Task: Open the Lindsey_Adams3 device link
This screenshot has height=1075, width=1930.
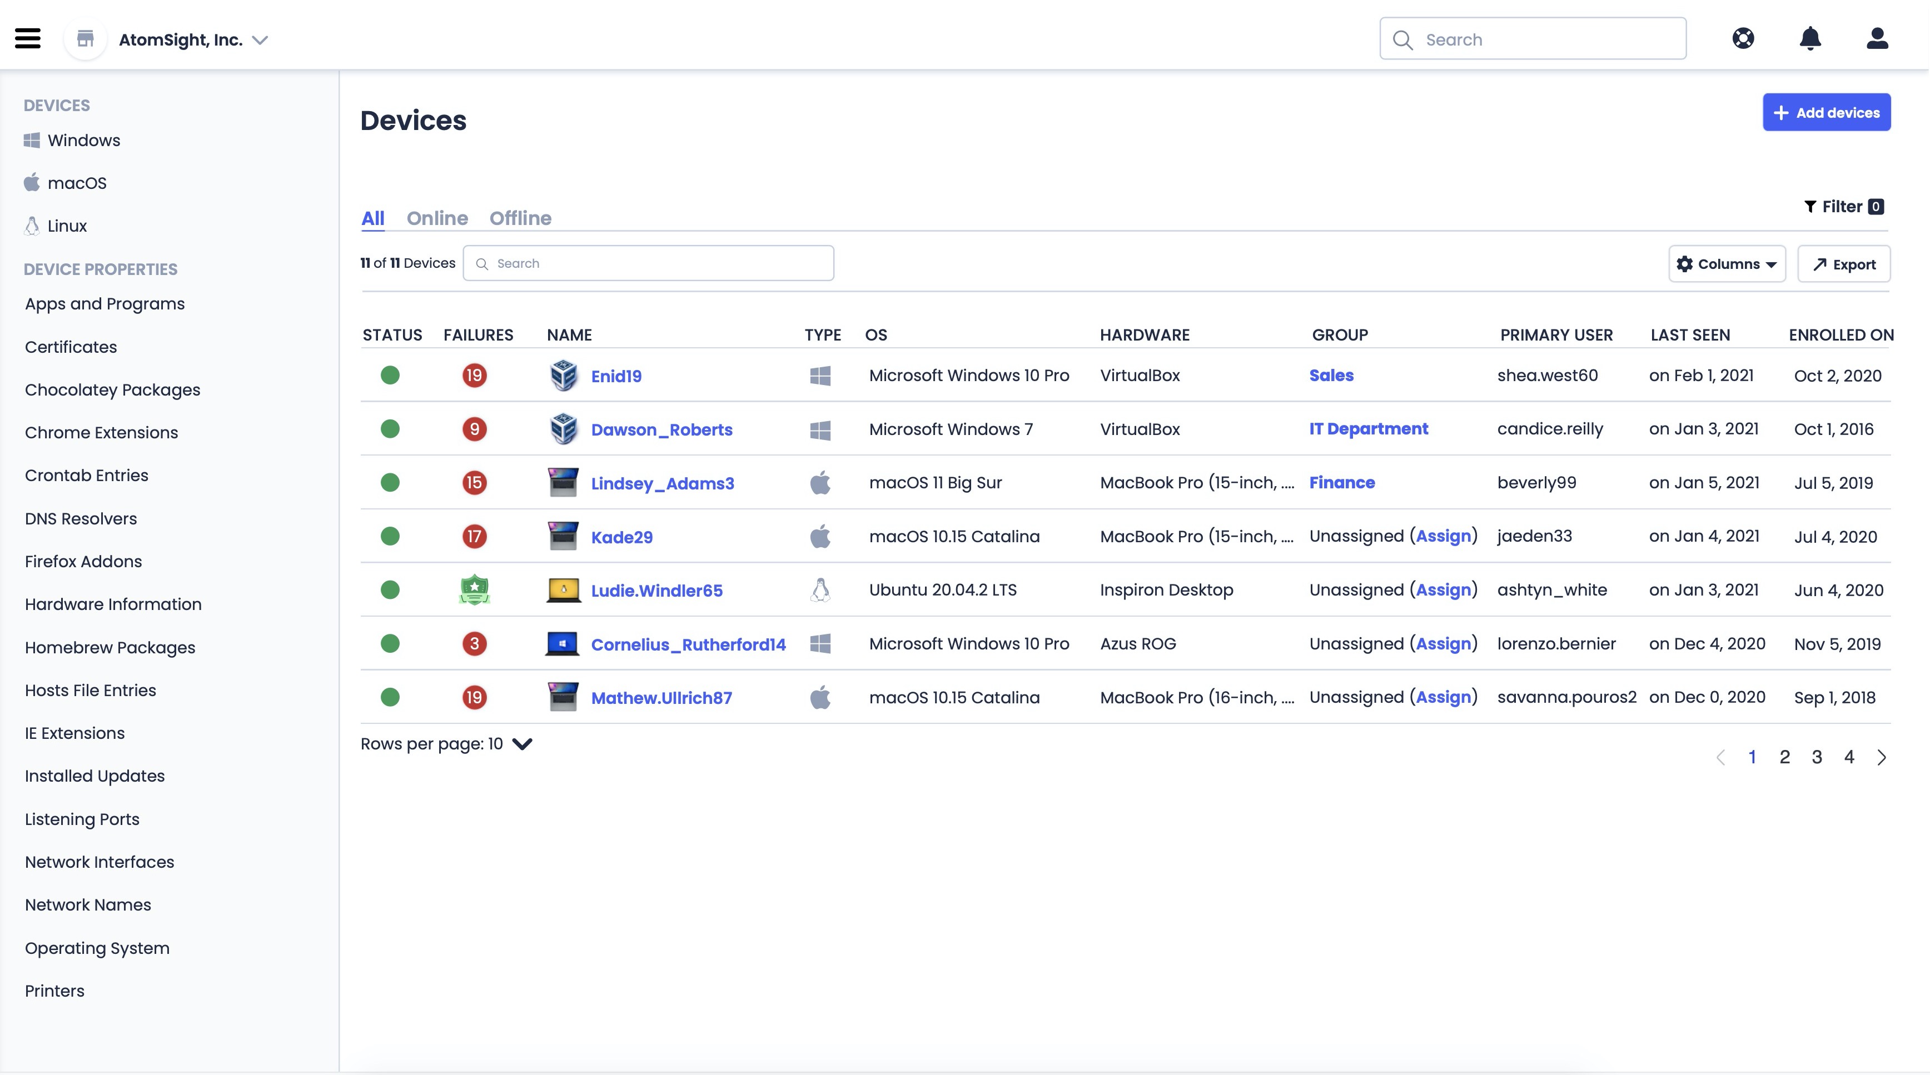Action: click(x=662, y=483)
